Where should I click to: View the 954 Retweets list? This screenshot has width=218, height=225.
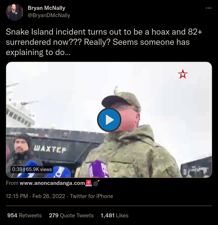pyautogui.click(x=24, y=216)
